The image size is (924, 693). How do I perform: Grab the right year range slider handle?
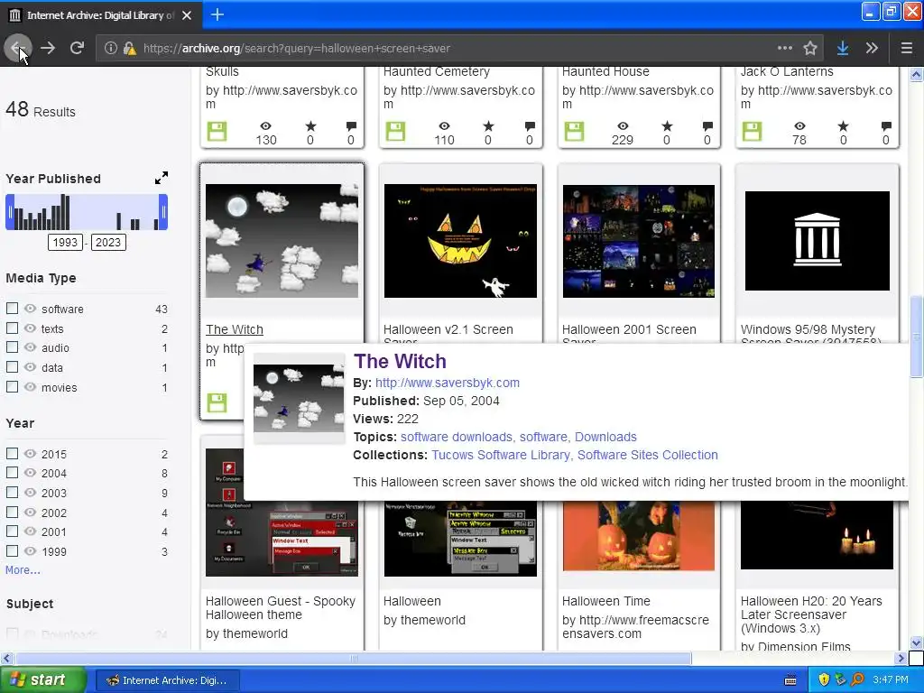(163, 211)
